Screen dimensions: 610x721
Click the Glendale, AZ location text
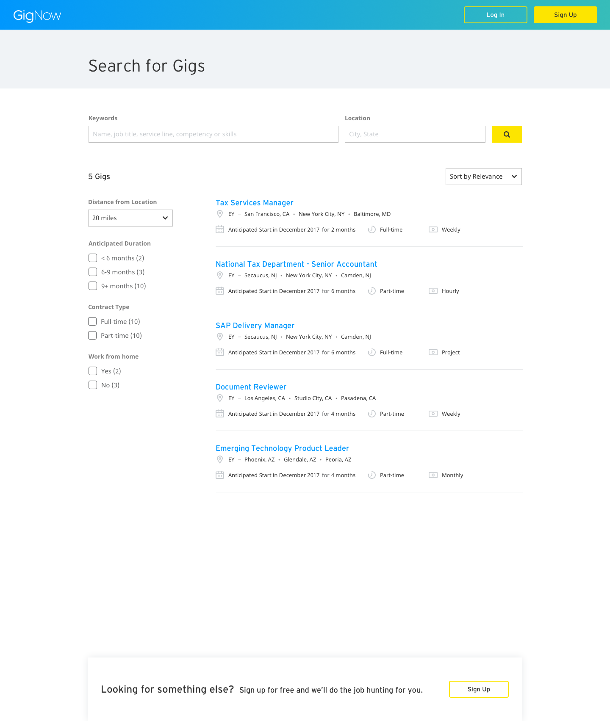(300, 459)
